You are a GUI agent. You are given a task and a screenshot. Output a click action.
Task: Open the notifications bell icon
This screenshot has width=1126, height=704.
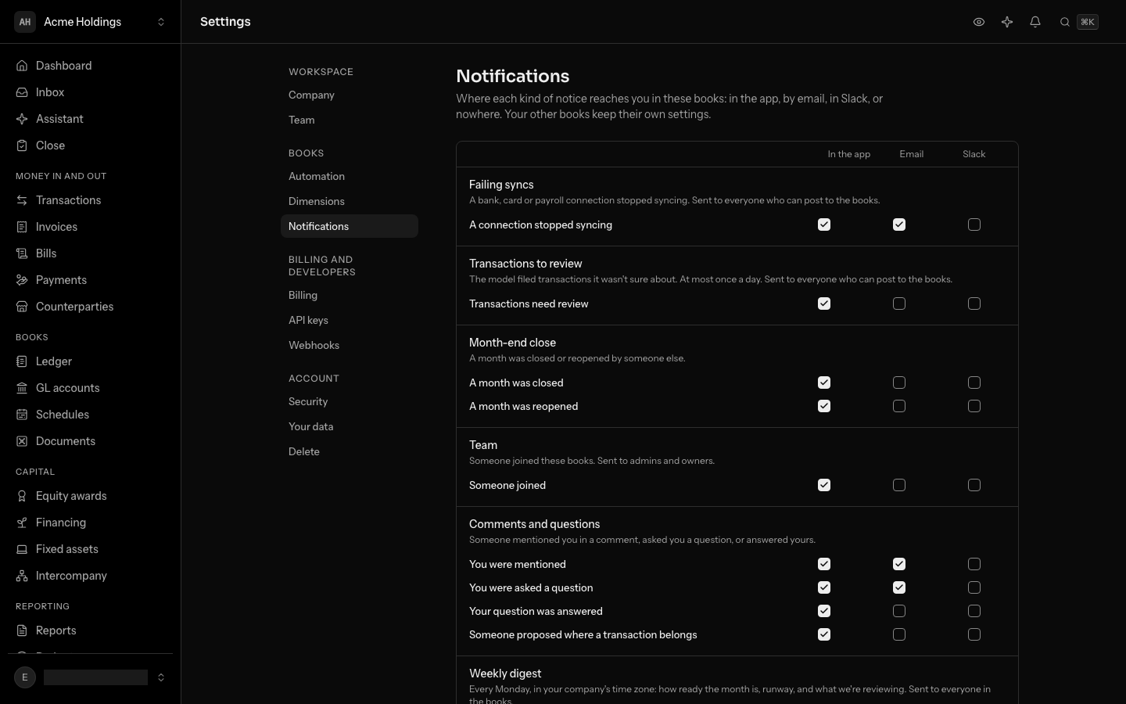[1035, 22]
